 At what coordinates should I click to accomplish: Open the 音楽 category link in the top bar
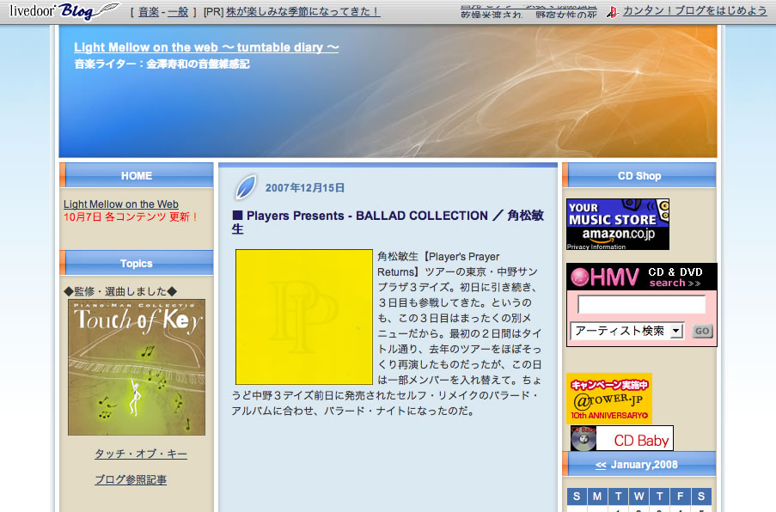(148, 12)
